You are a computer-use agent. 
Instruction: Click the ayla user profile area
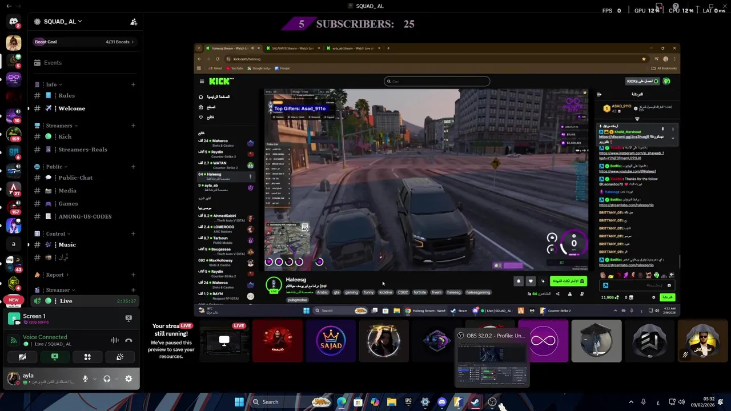[x=41, y=378]
